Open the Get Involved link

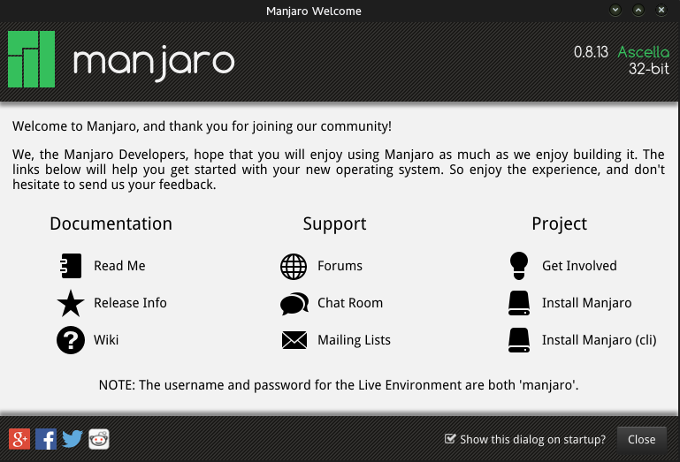(x=579, y=266)
